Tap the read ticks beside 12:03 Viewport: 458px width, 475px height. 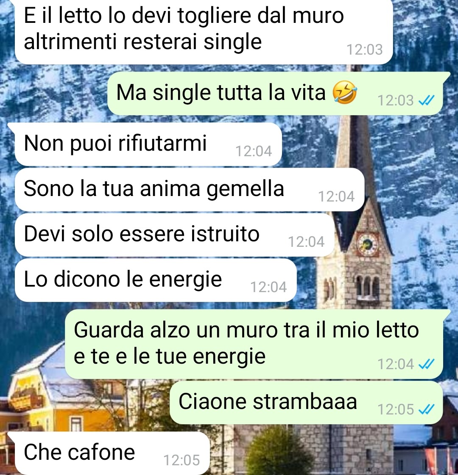[x=427, y=100]
